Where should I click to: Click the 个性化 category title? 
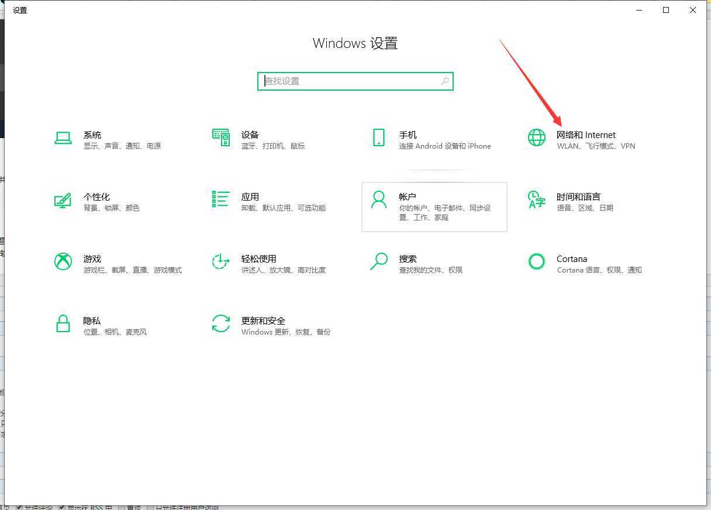click(96, 197)
